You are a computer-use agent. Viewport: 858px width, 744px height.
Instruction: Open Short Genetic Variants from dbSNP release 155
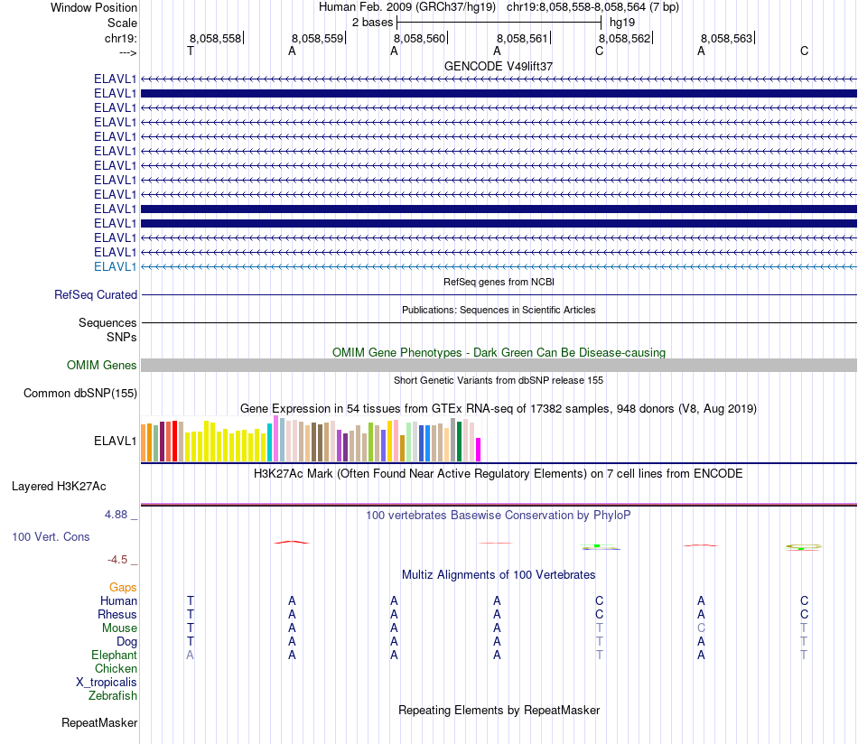click(x=499, y=380)
